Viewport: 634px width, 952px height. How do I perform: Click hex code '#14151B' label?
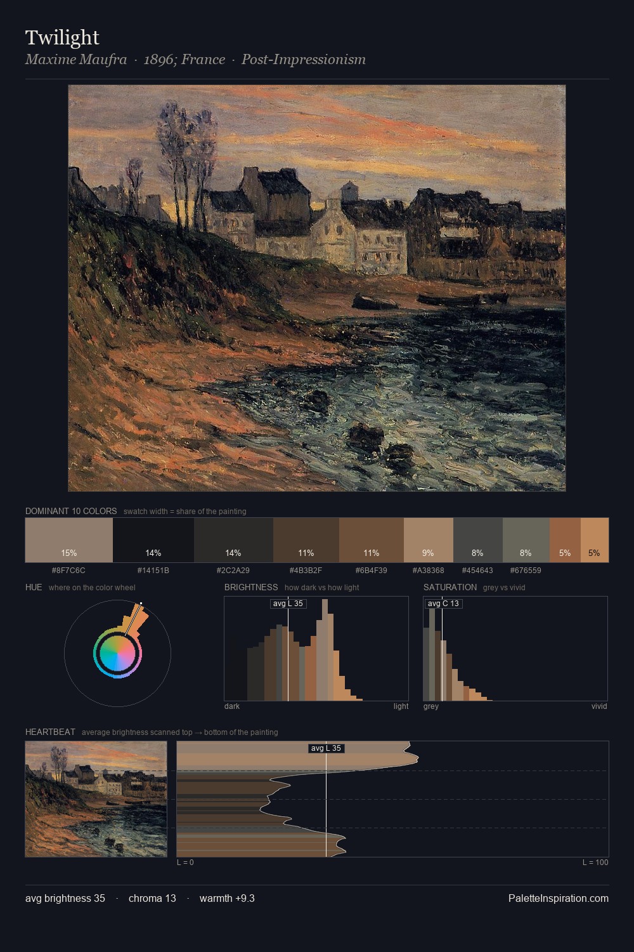pyautogui.click(x=153, y=571)
